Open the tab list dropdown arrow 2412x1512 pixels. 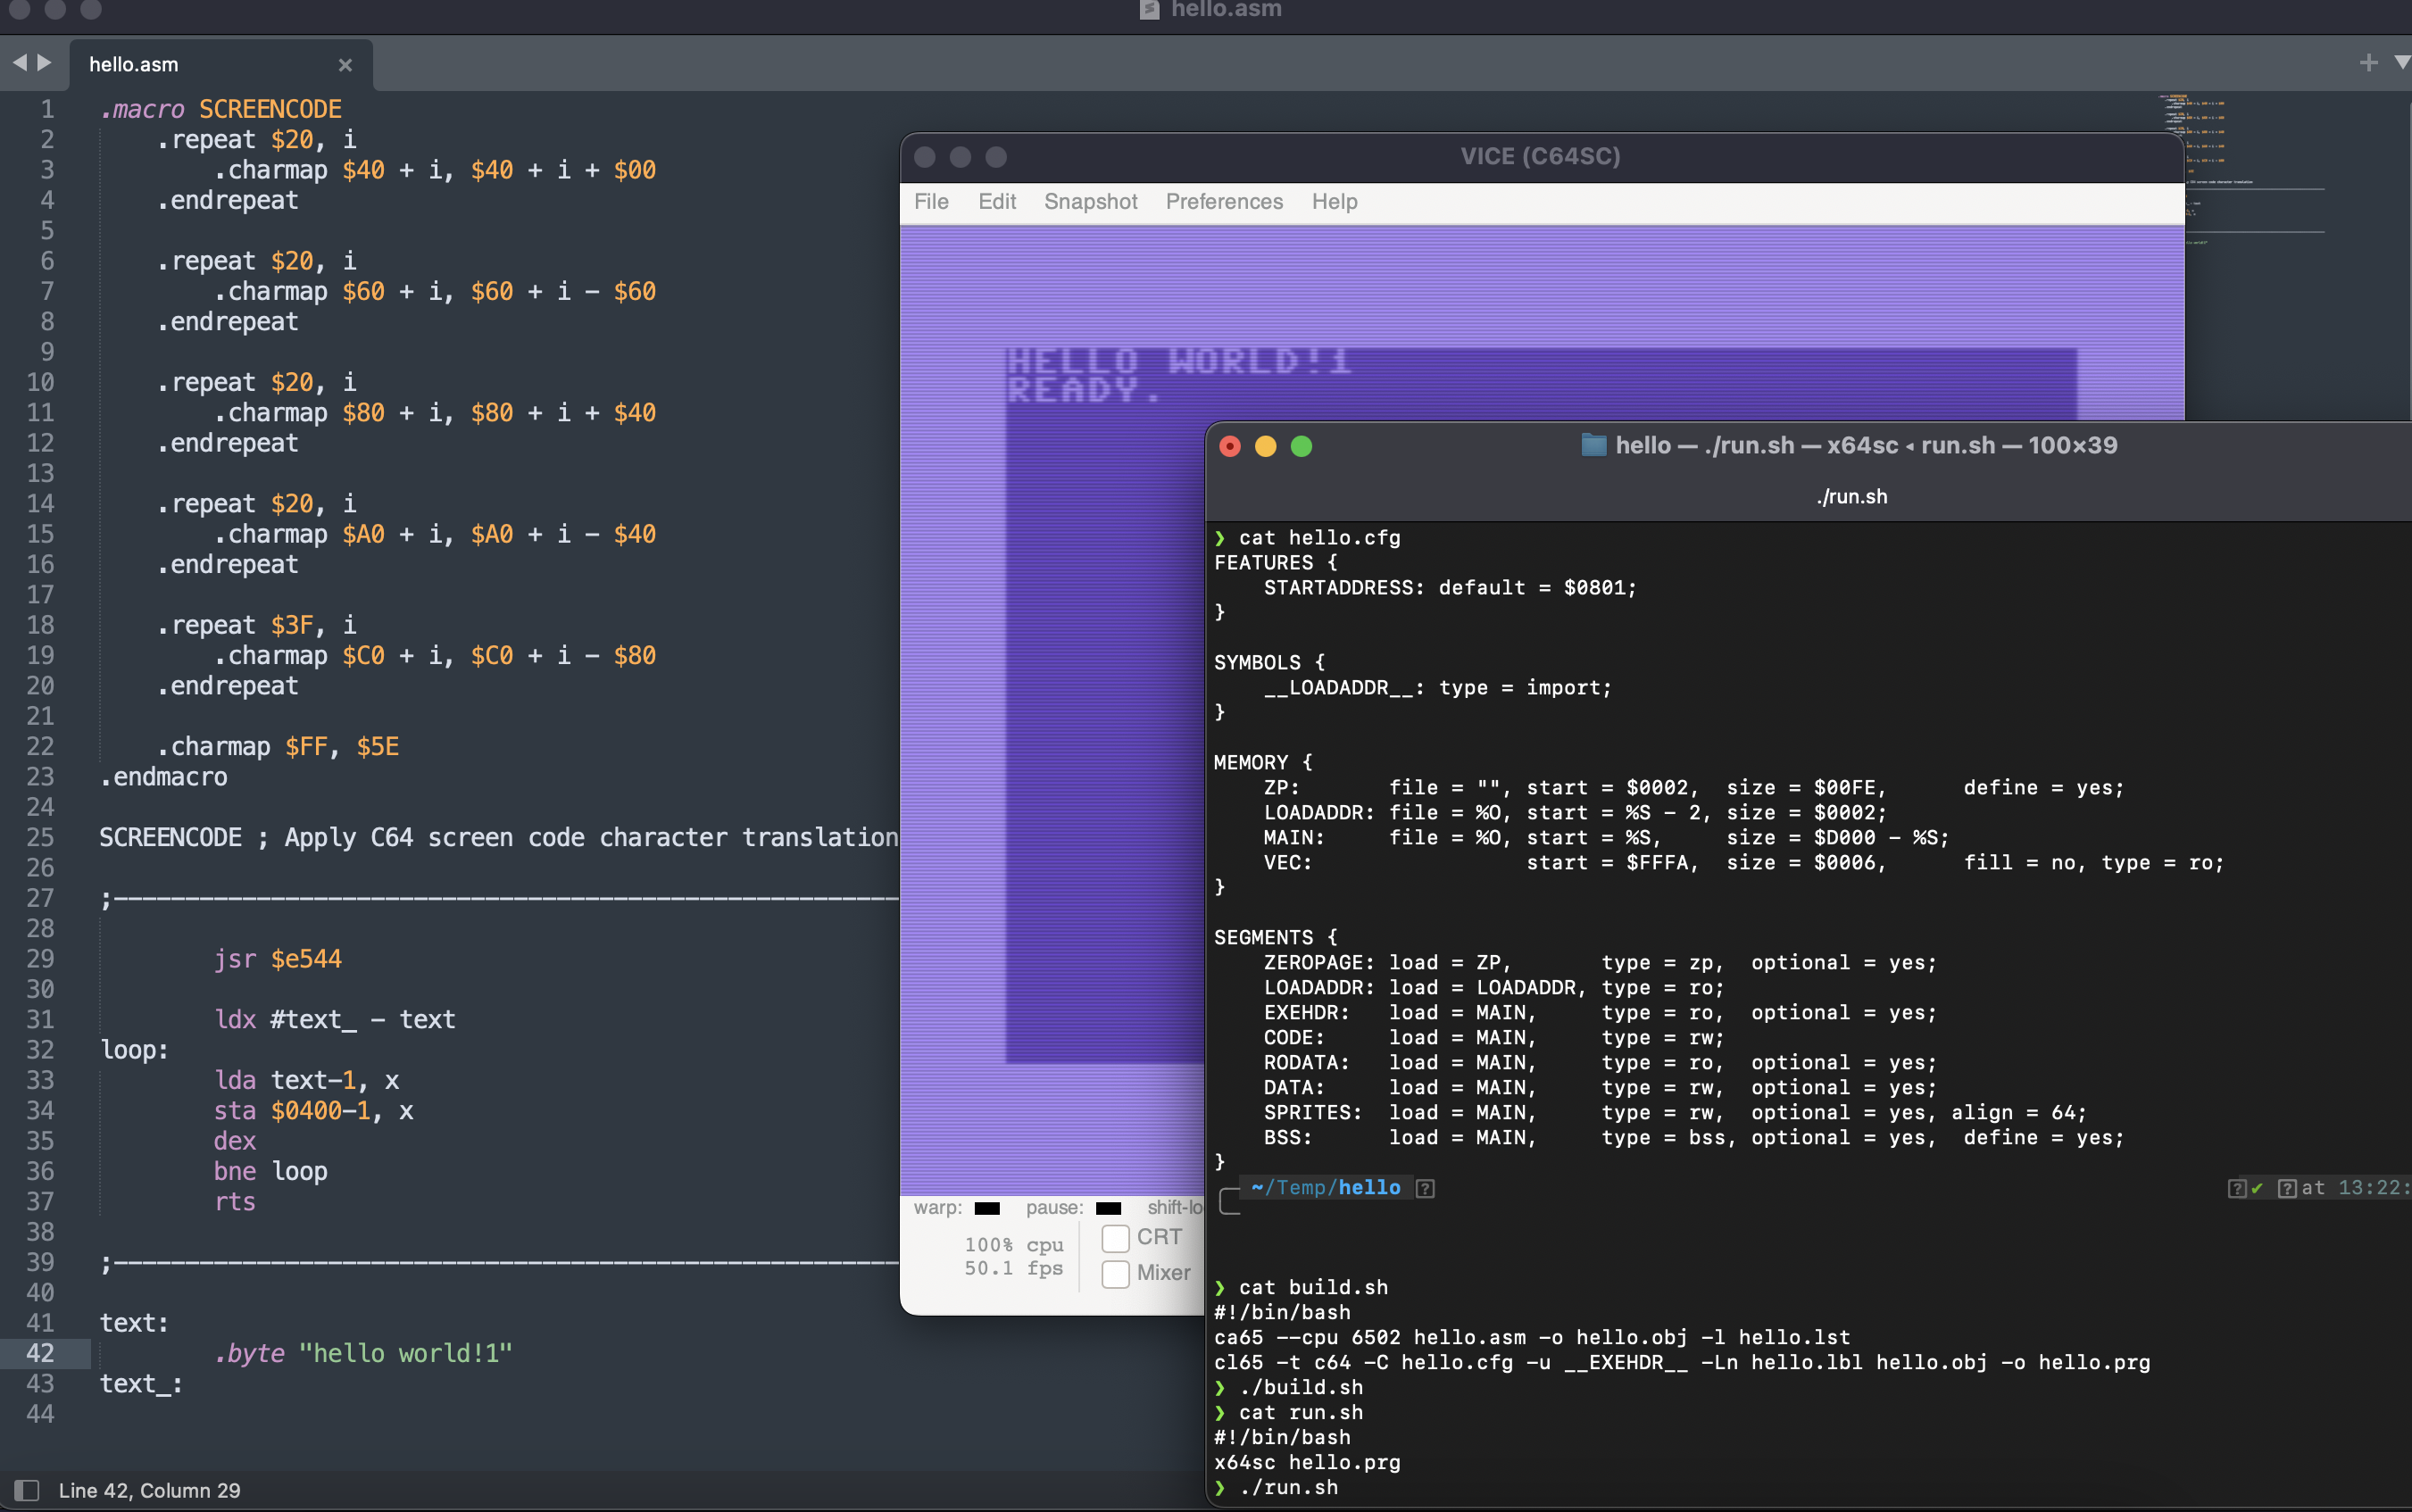point(2402,63)
